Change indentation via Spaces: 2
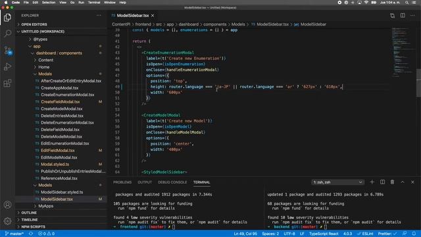 [x=270, y=234]
